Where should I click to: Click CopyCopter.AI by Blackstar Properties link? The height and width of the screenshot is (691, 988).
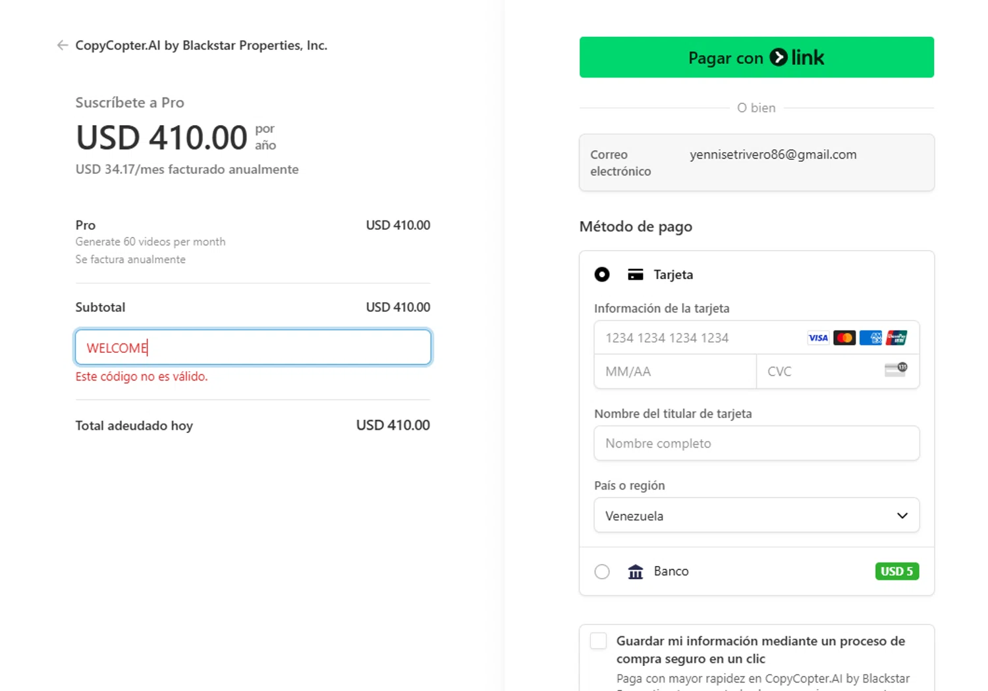click(202, 45)
